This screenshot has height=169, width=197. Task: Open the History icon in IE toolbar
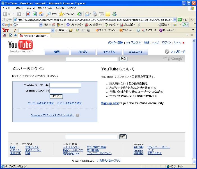80,14
